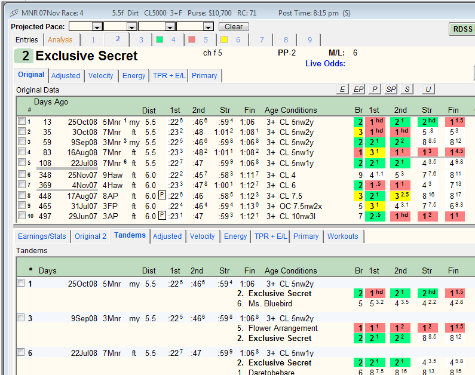This screenshot has width=475, height=375.
Task: Select the upper Energy tab
Action: click(x=134, y=76)
